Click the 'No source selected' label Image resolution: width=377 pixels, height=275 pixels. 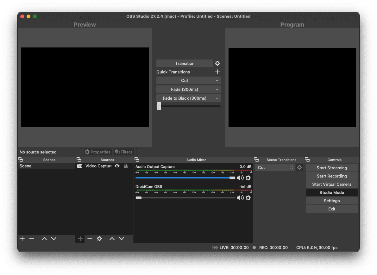pos(38,152)
